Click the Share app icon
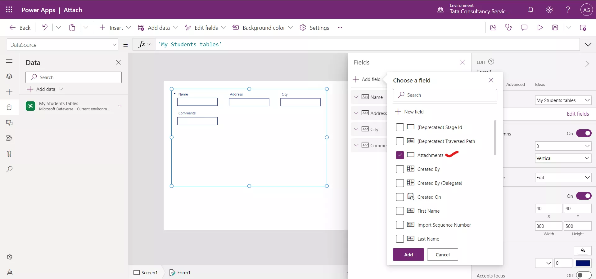This screenshot has width=596, height=279. pyautogui.click(x=493, y=28)
